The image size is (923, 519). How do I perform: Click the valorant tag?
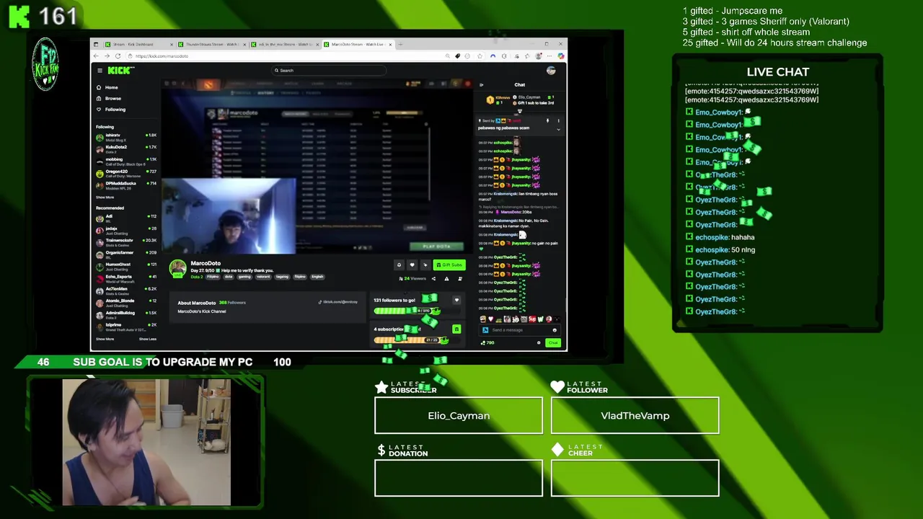click(x=263, y=277)
